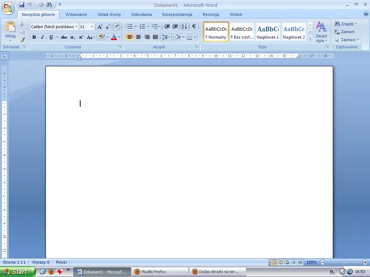Open the font size dropdown
The height and width of the screenshot is (277, 370).
92,27
